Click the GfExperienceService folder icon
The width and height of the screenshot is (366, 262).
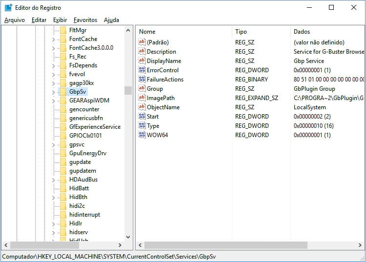(63, 127)
